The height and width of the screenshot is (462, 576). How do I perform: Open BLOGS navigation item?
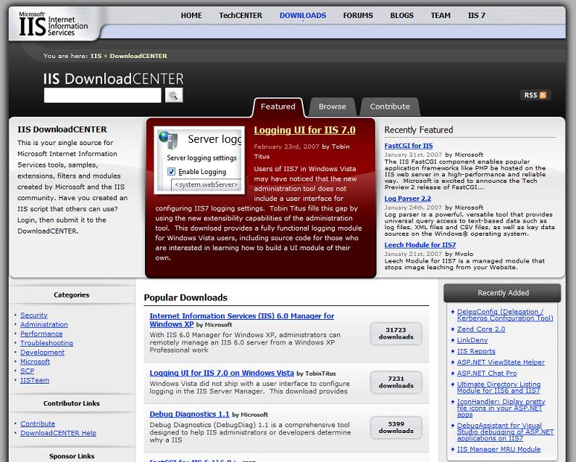pyautogui.click(x=402, y=15)
